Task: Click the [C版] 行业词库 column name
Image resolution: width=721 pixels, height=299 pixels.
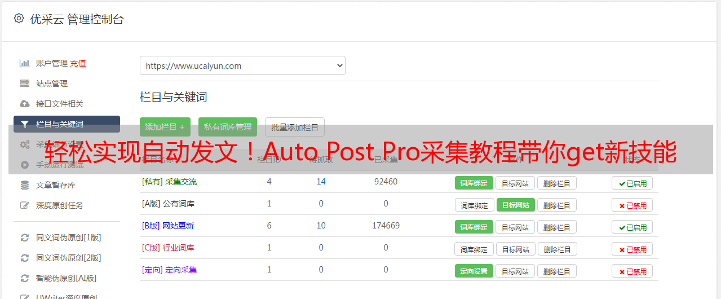Action: pyautogui.click(x=168, y=248)
